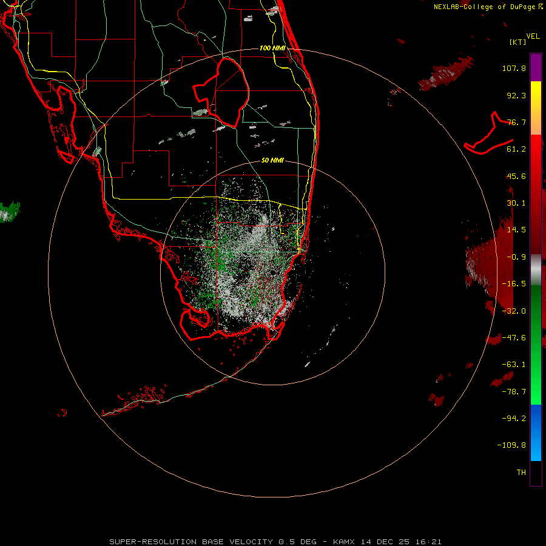Click the -16.5 scale value
The height and width of the screenshot is (546, 546).
(514, 284)
